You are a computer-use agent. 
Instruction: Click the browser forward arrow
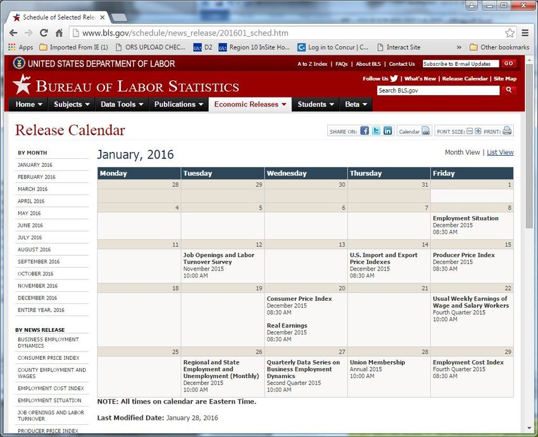pyautogui.click(x=28, y=33)
